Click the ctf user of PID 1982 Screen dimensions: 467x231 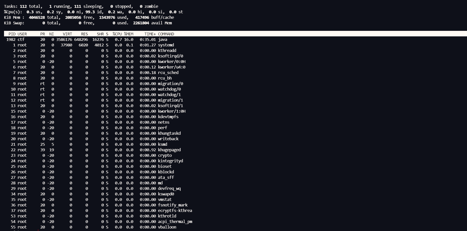[21, 39]
